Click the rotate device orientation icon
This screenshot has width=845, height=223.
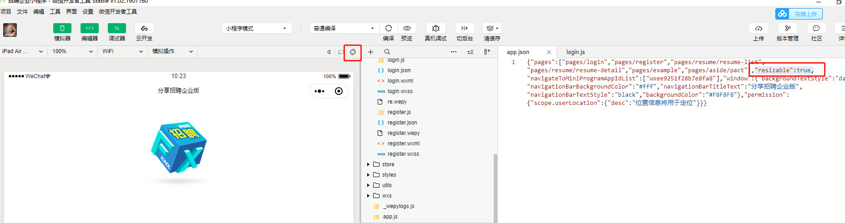pos(353,52)
